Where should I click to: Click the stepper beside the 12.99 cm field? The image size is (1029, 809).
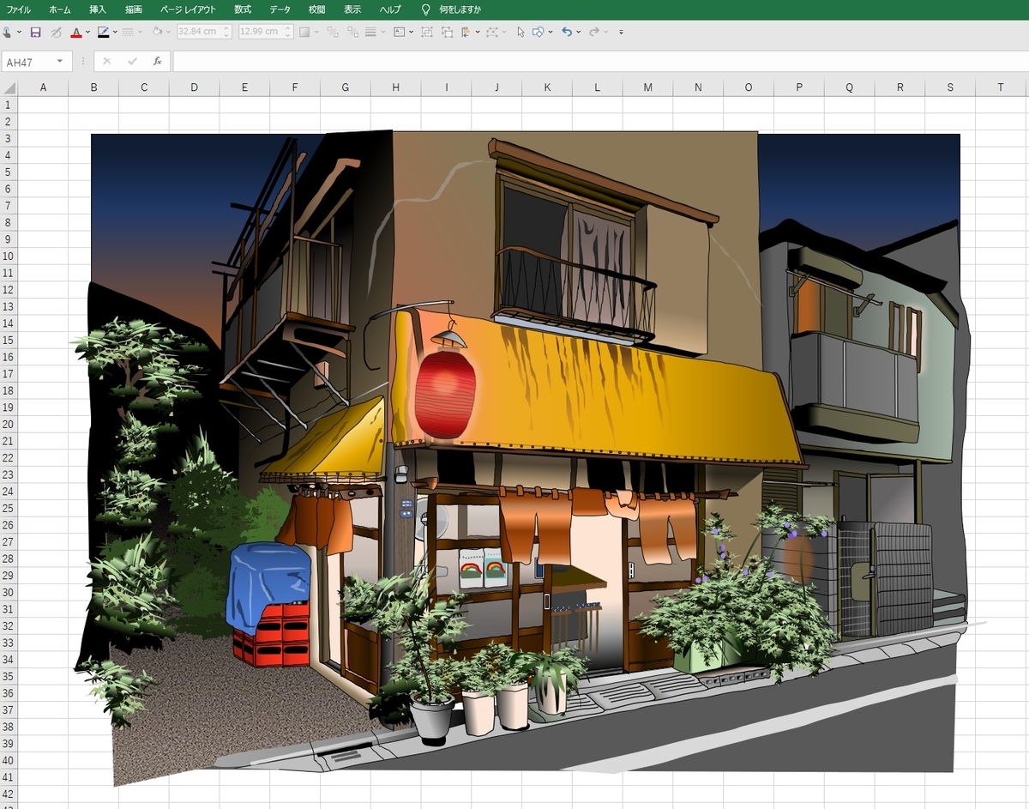click(x=287, y=32)
